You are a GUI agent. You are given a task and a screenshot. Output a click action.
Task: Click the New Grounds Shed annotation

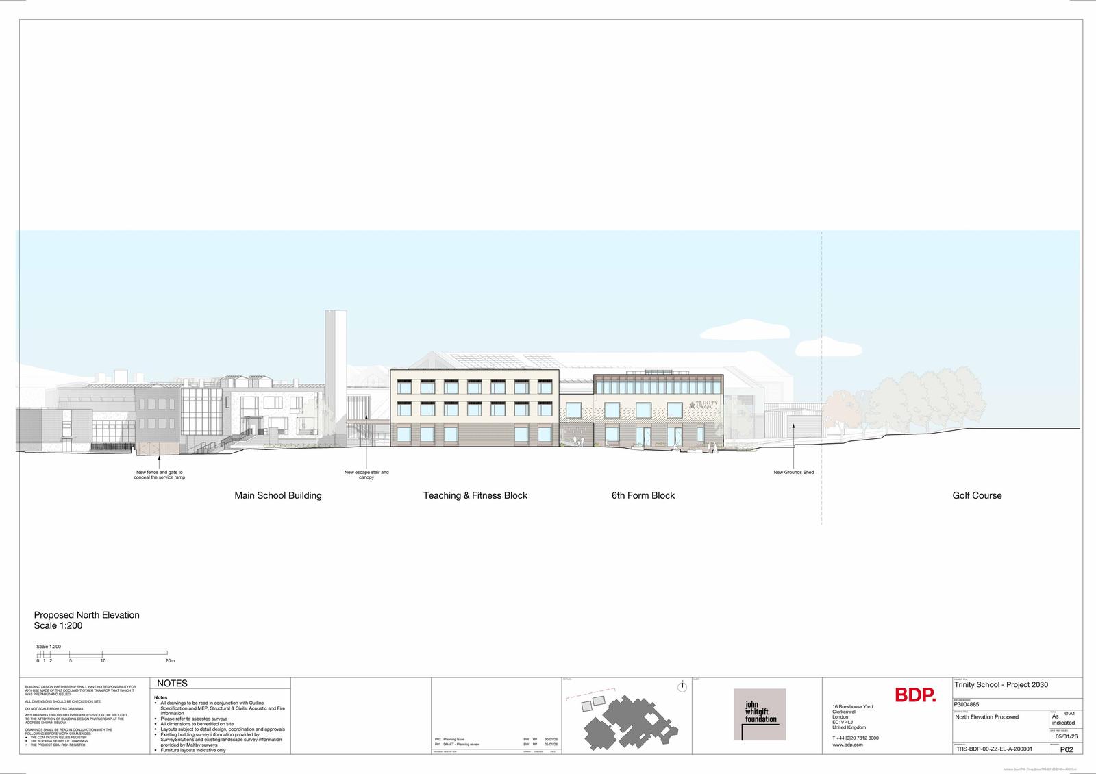[793, 472]
